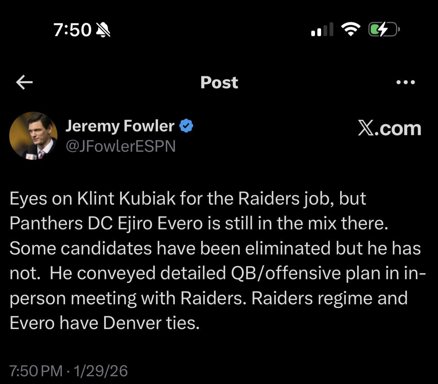Tap the blue verified badge
The width and height of the screenshot is (438, 384).
(x=186, y=126)
